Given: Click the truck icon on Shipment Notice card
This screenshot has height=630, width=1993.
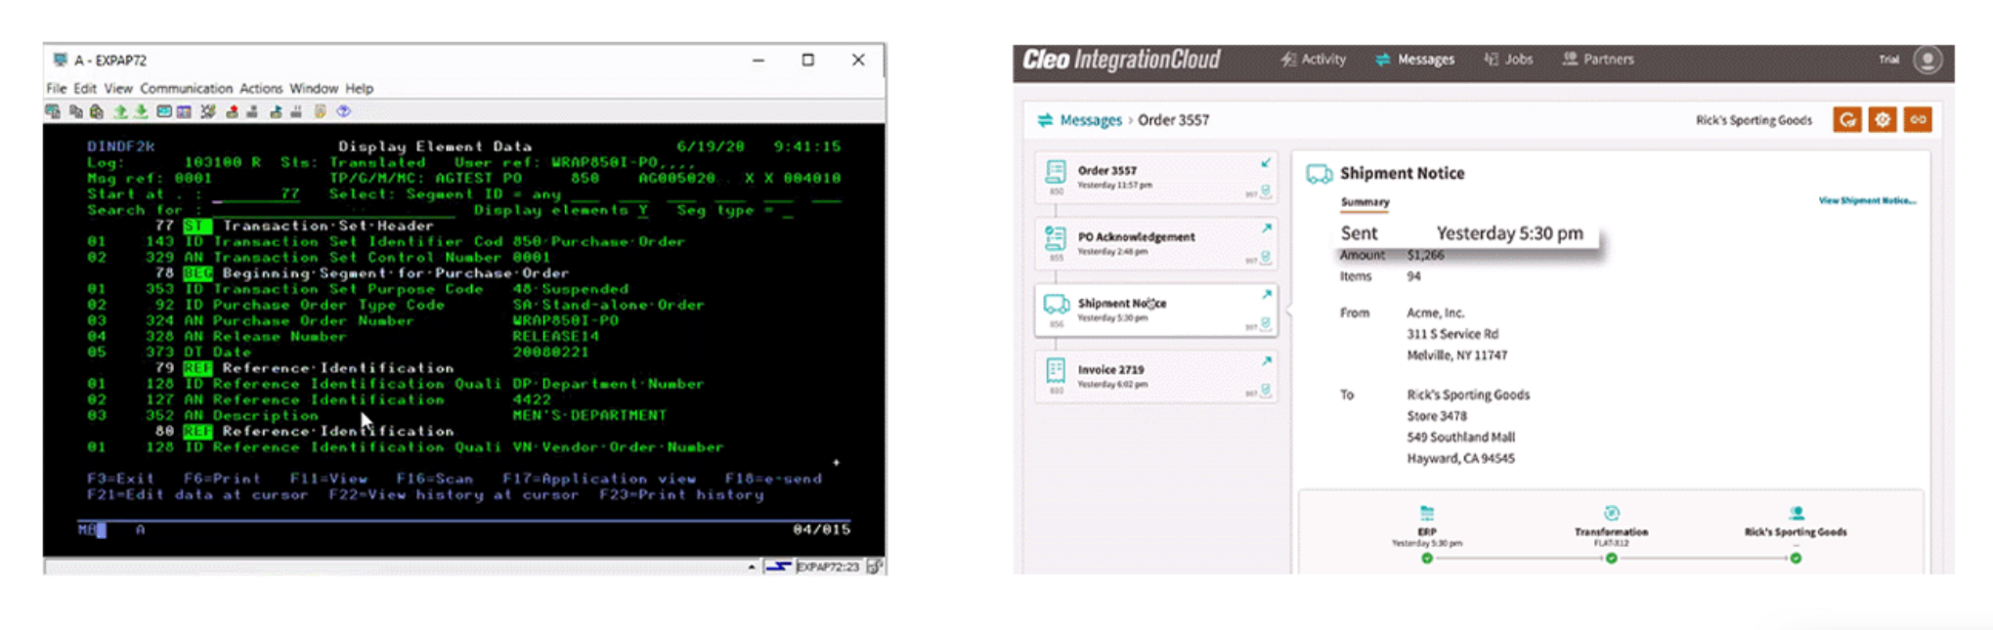Looking at the screenshot, I should pos(1056,305).
